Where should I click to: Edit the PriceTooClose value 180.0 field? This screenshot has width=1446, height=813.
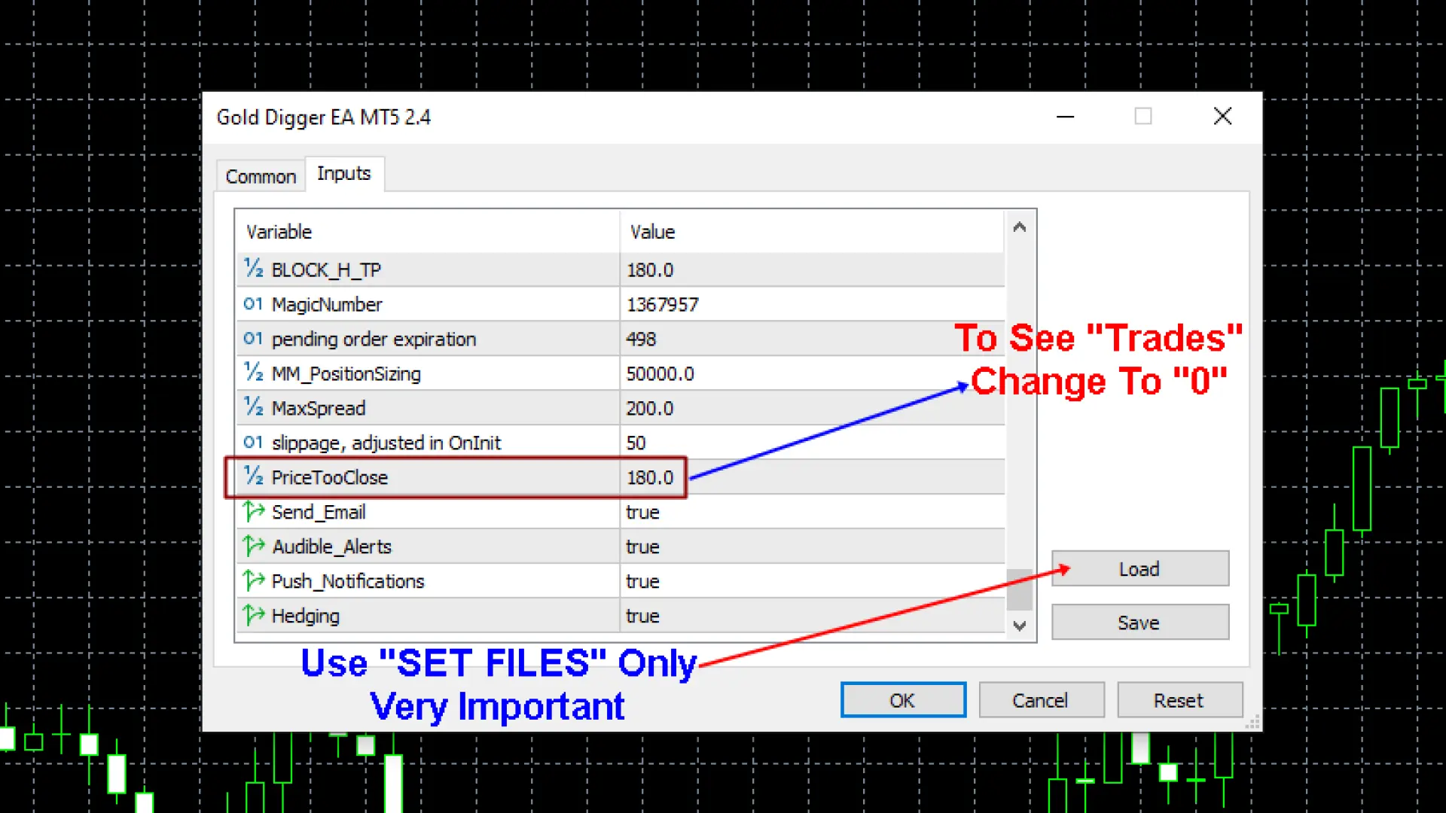pyautogui.click(x=650, y=477)
